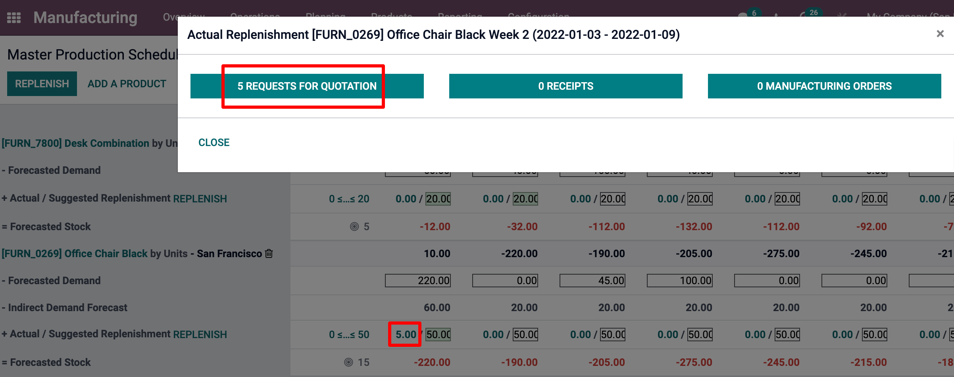Image resolution: width=954 pixels, height=377 pixels.
Task: Click Replenish link in Office Chair row
Action: (200, 335)
